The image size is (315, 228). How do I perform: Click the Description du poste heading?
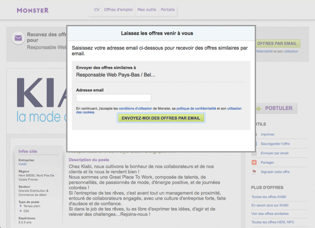89,160
